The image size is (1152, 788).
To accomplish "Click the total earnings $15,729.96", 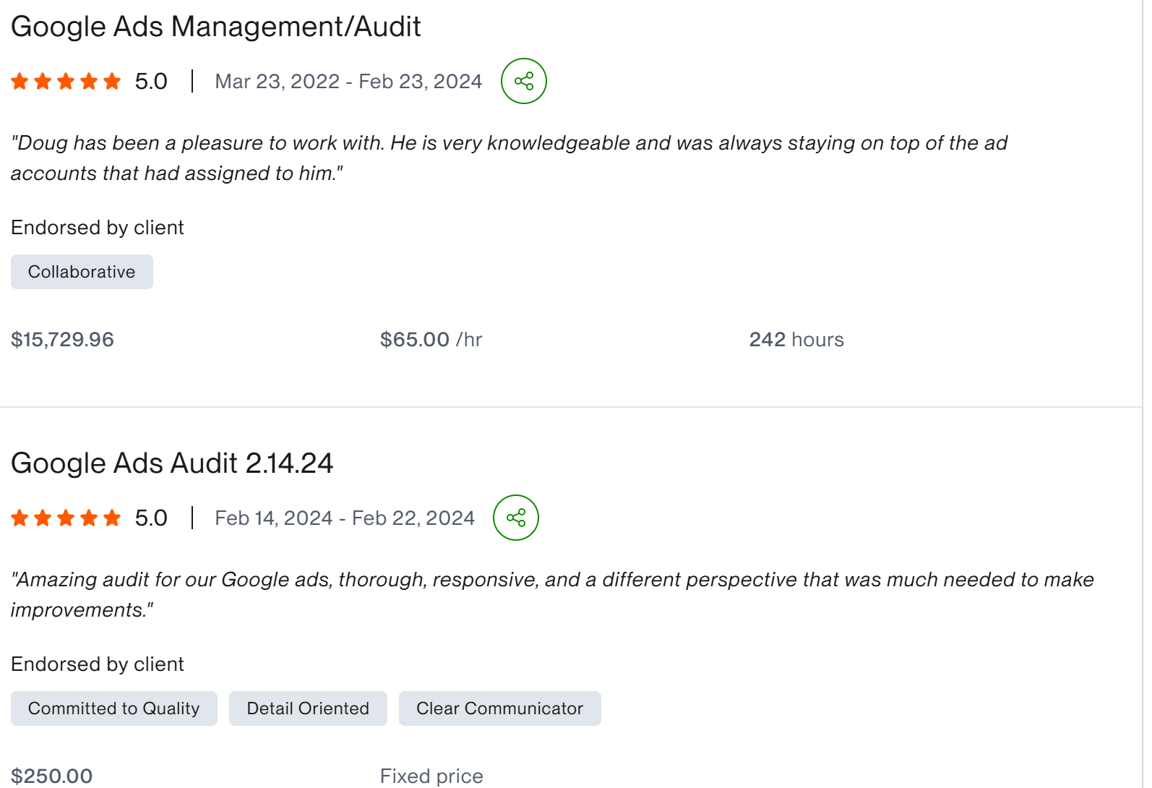I will [62, 340].
